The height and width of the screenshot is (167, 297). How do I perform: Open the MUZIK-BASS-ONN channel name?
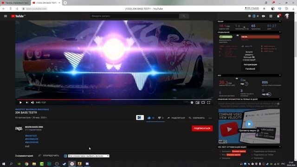(34, 127)
